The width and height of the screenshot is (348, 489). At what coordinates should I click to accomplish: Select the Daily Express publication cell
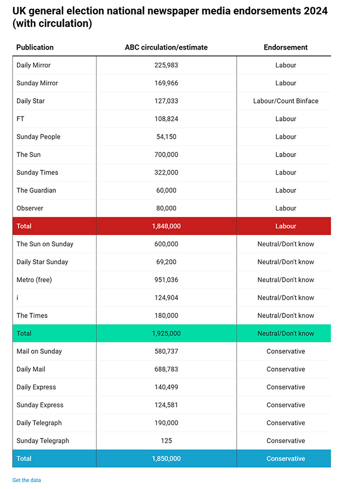pos(36,387)
